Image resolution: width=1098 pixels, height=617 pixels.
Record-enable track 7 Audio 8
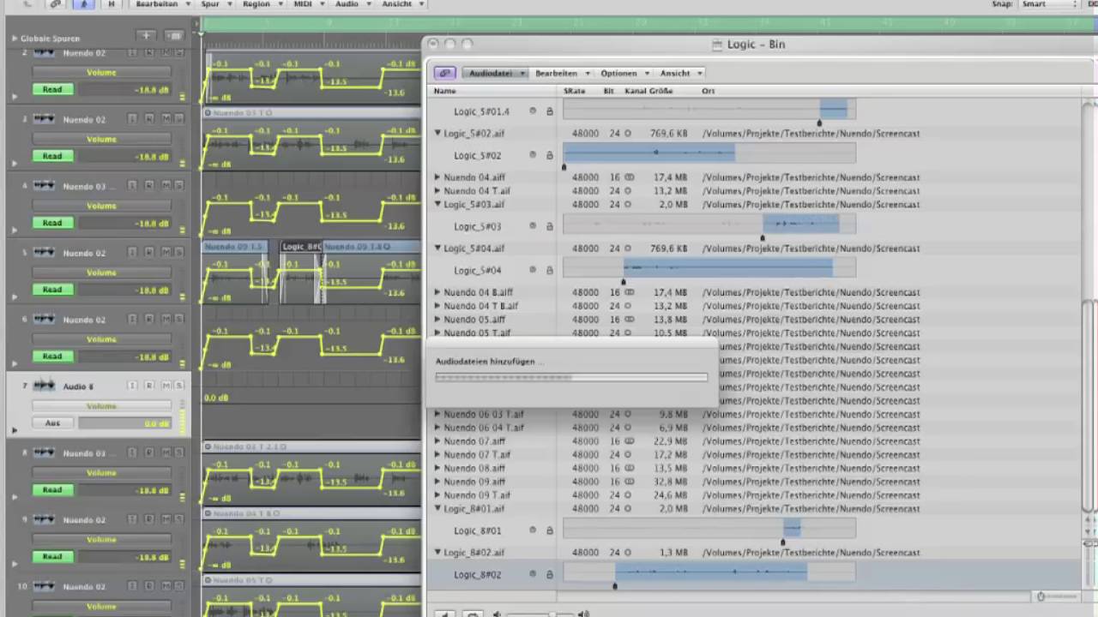click(149, 386)
